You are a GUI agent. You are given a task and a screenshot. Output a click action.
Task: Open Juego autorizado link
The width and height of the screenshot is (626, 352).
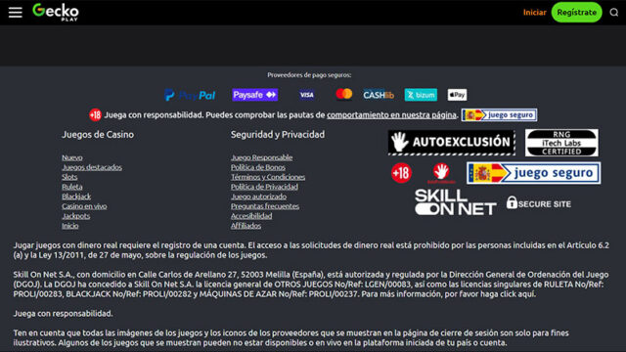tap(258, 197)
